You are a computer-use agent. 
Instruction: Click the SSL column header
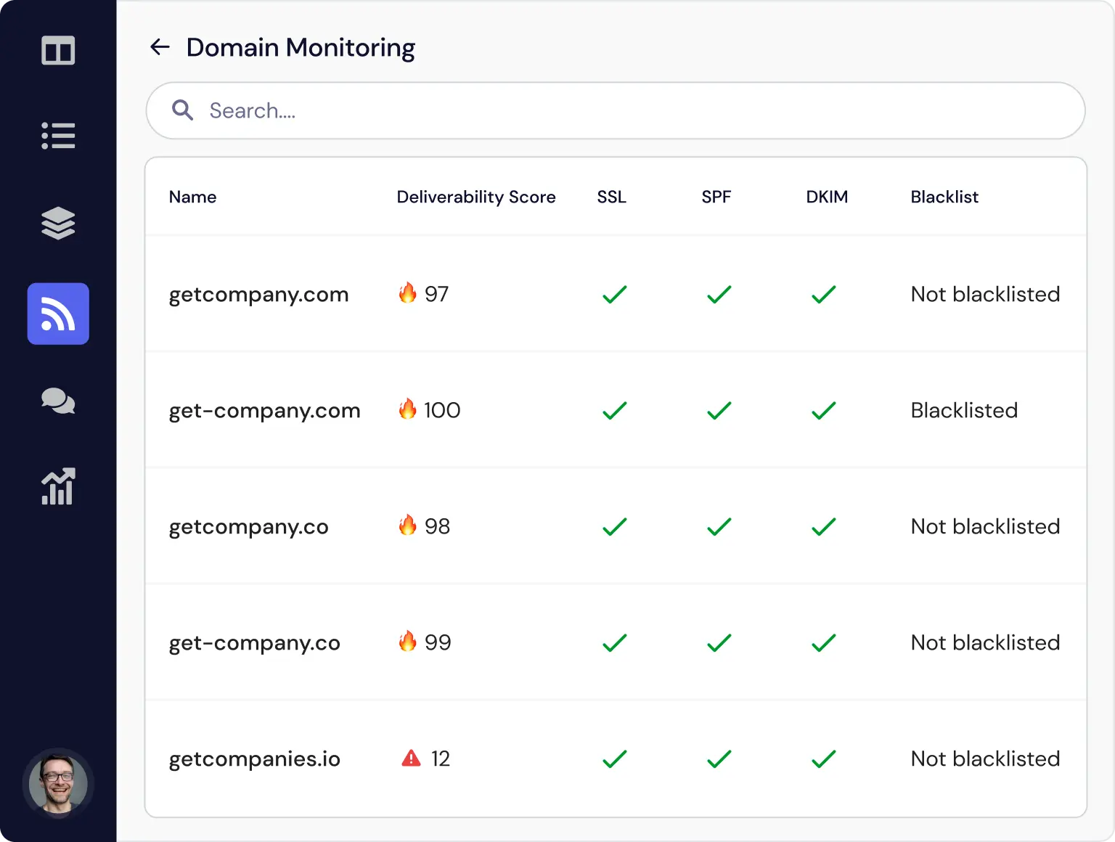point(611,197)
